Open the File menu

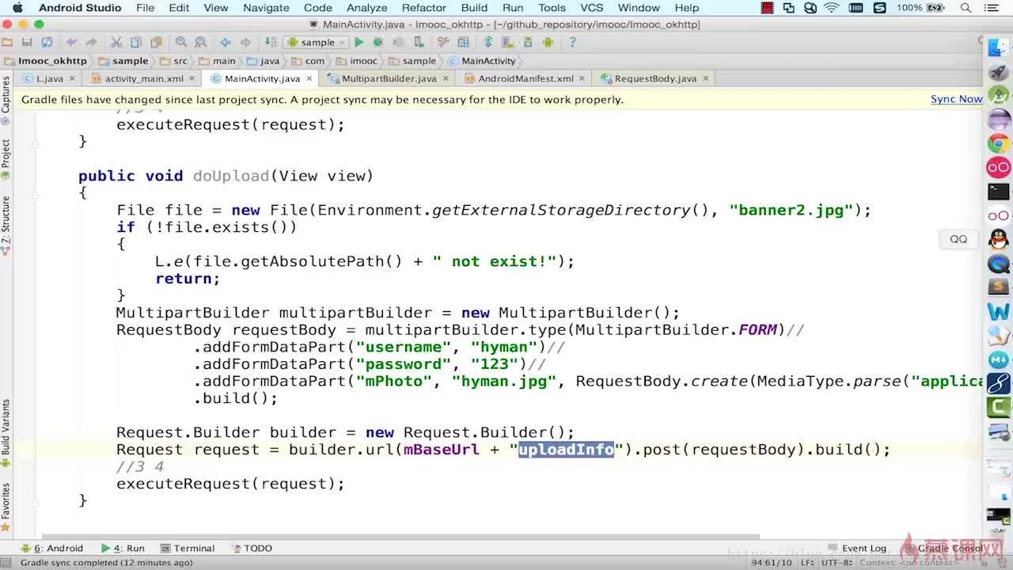(x=145, y=8)
